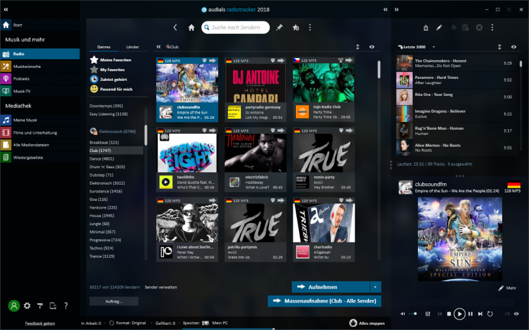Screen dimensions: 529x330
Task: Collapse genre breadcrumb double chevron
Action: (159, 47)
